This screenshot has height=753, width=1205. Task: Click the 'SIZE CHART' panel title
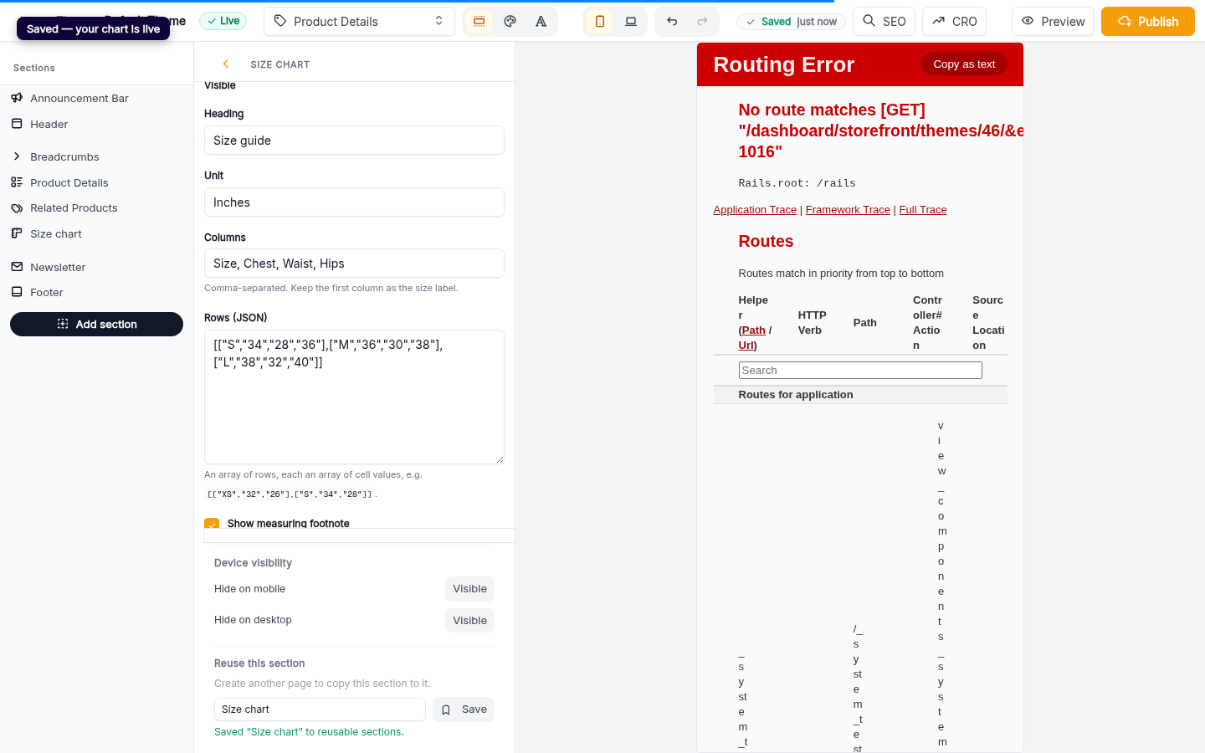[x=280, y=64]
